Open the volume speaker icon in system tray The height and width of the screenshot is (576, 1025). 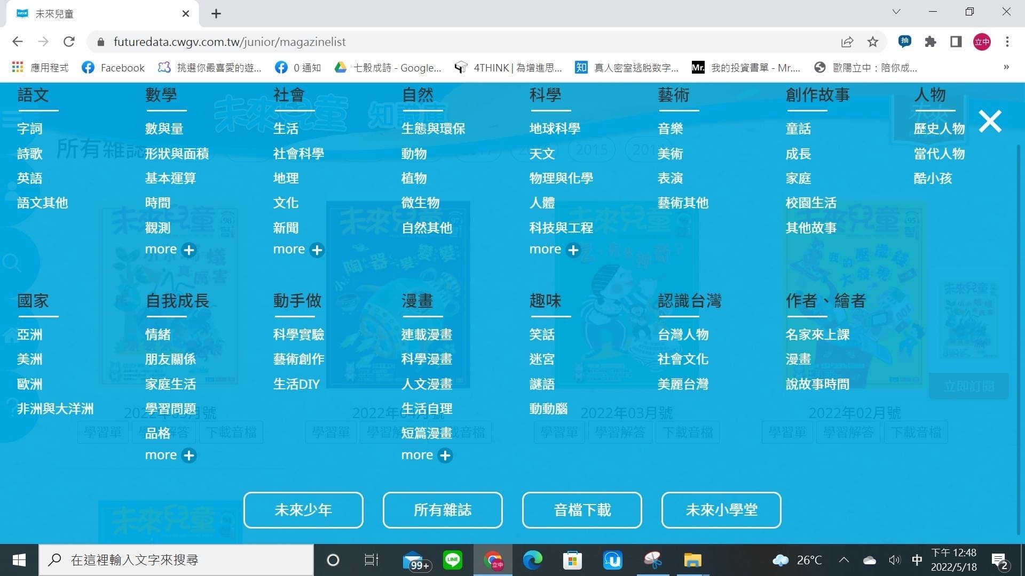pyautogui.click(x=895, y=560)
